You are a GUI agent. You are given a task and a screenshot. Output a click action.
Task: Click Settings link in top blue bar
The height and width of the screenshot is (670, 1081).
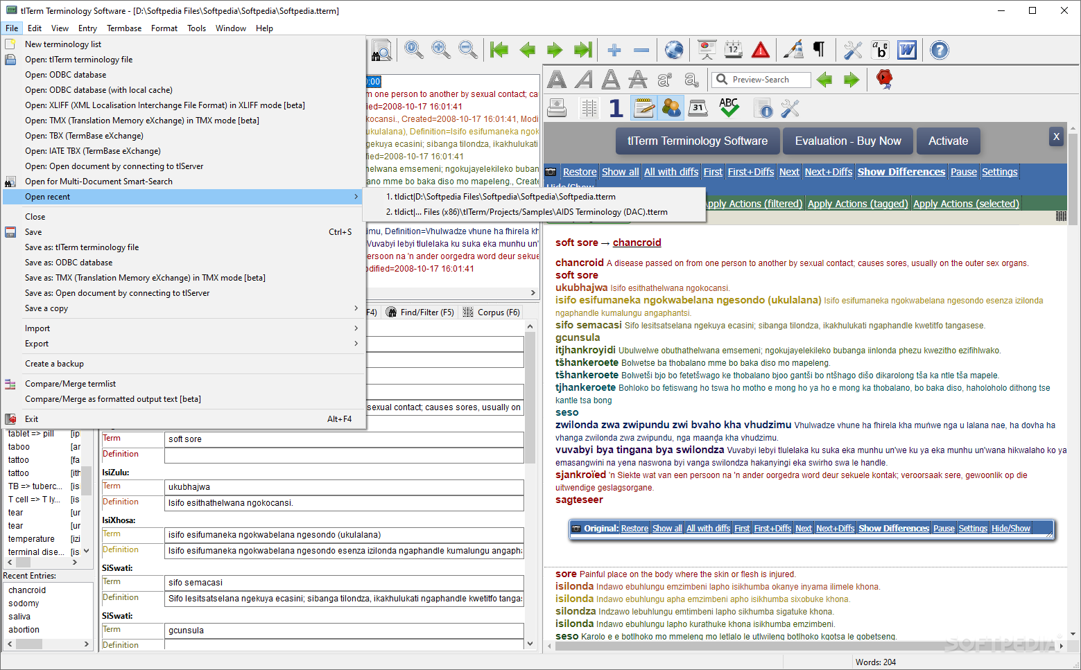[x=999, y=172]
